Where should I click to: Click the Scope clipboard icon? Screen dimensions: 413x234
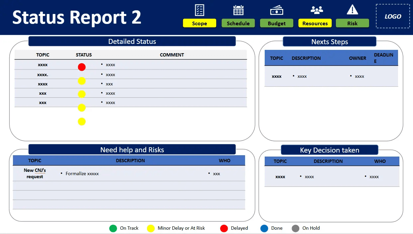point(199,10)
